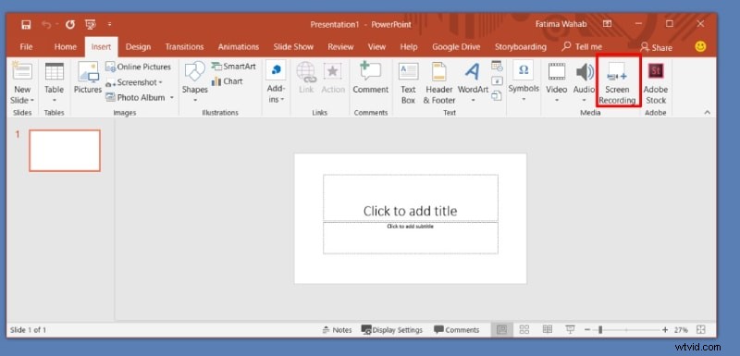Insert Object small icon in Text group
The image size is (740, 356).
pos(497,96)
